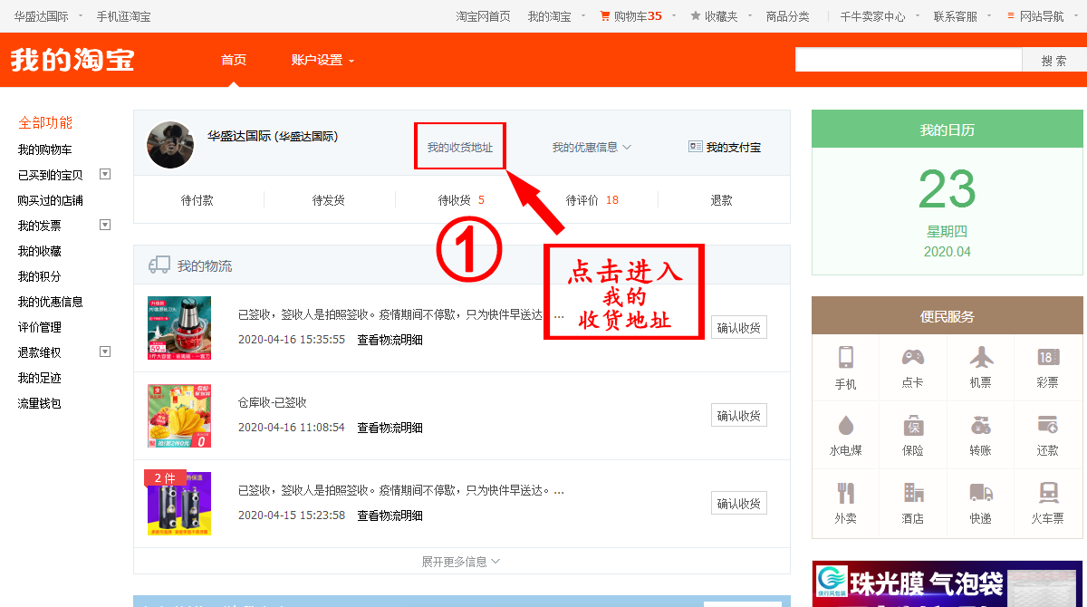This screenshot has height=607, width=1087.
Task: Open the 水电煤 utilities icon
Action: coord(845,425)
